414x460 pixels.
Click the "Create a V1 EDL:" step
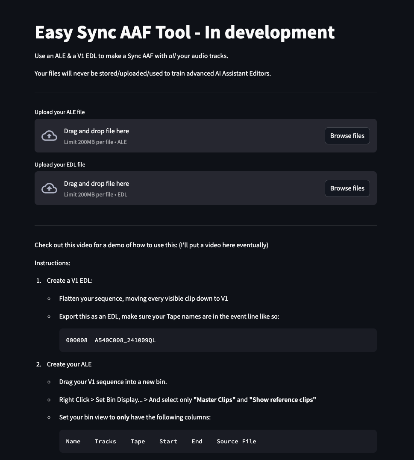tap(70, 281)
